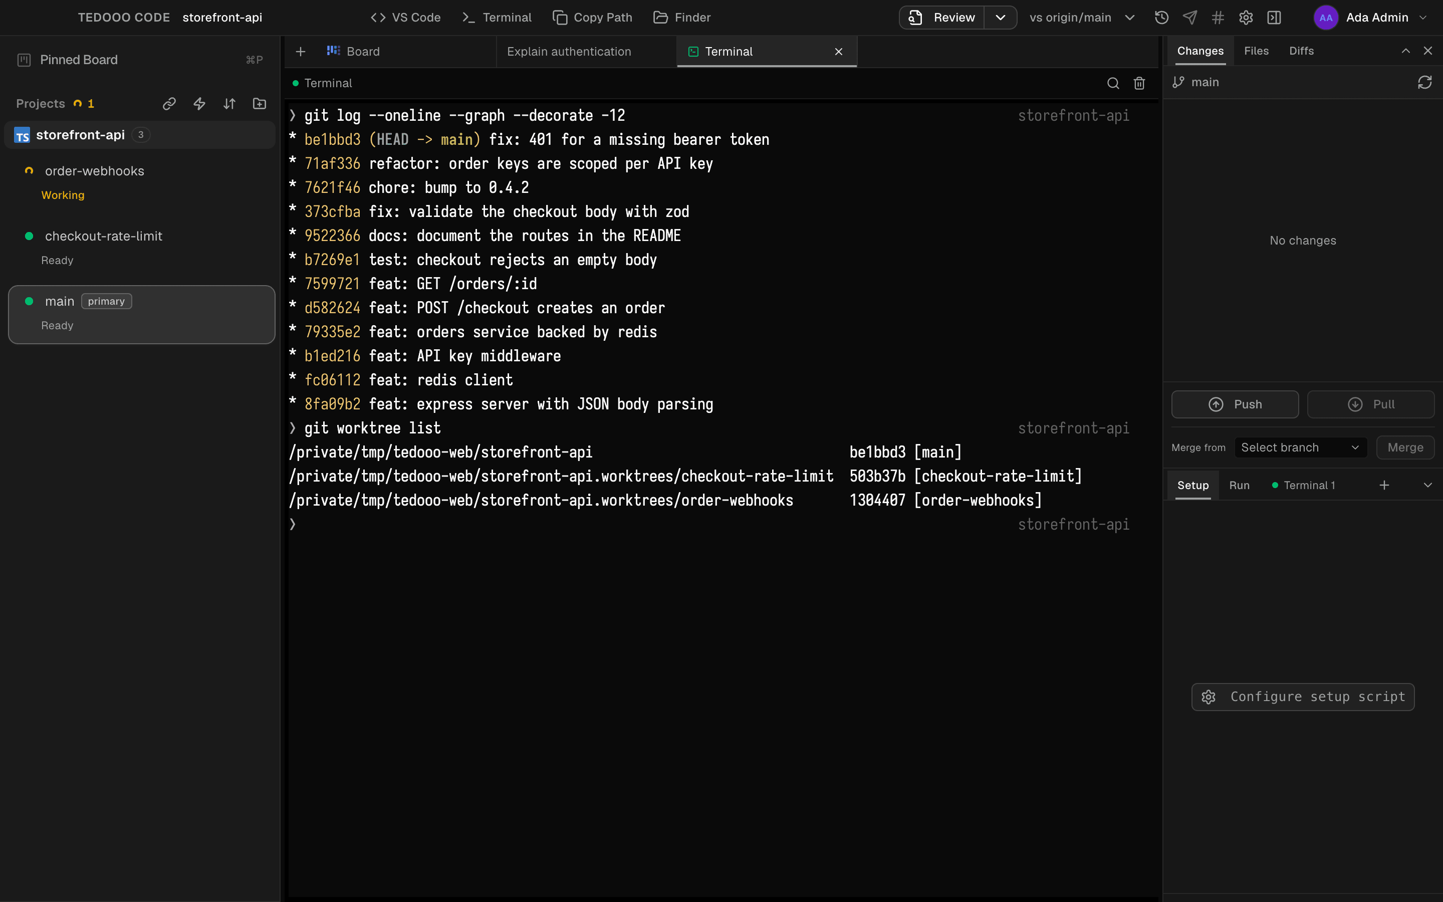Switch to the Files tab
This screenshot has width=1443, height=902.
pyautogui.click(x=1256, y=51)
